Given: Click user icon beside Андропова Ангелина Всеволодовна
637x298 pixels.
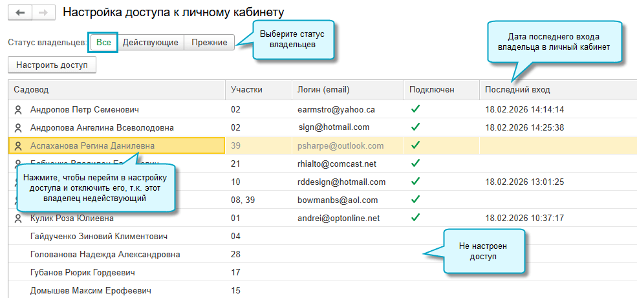Looking at the screenshot, I should tap(18, 128).
